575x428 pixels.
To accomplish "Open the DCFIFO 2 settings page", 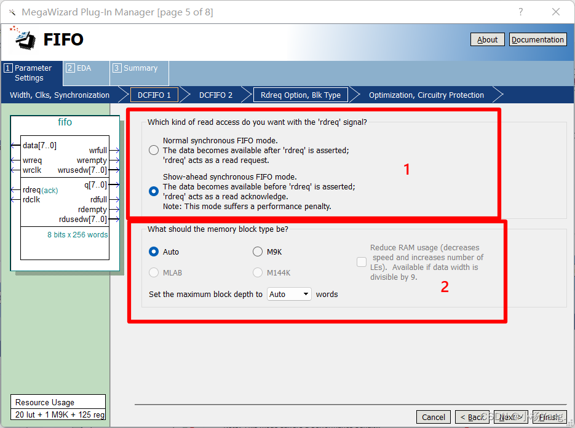I will pyautogui.click(x=216, y=95).
